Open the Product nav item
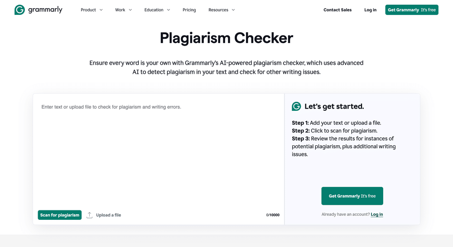The height and width of the screenshot is (247, 453). coord(88,10)
